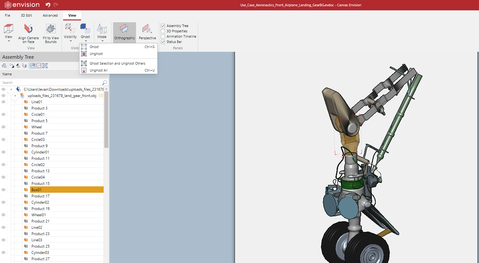Collapse the root file tree node
The height and width of the screenshot is (263, 479).
click(x=11, y=89)
